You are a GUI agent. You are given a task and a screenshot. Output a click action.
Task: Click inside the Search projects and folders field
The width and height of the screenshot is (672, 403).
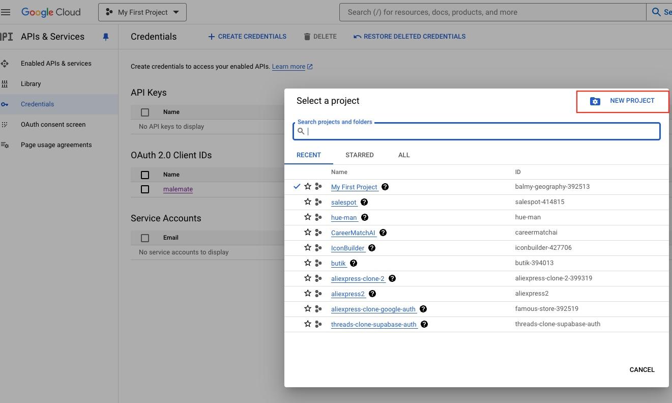point(458,131)
